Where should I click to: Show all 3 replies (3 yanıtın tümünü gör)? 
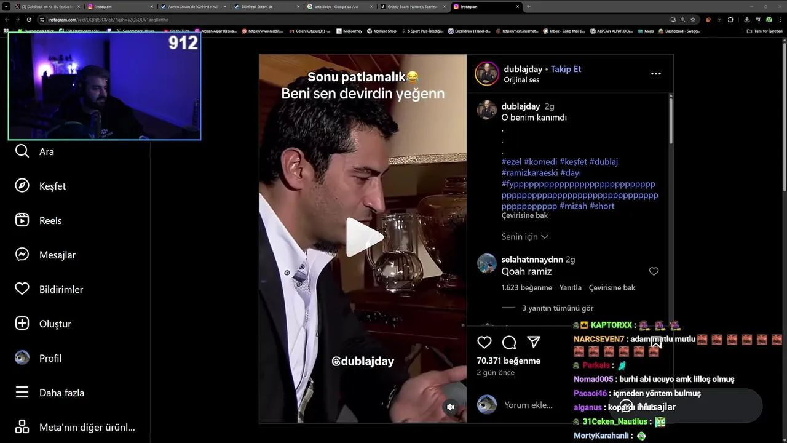(558, 308)
